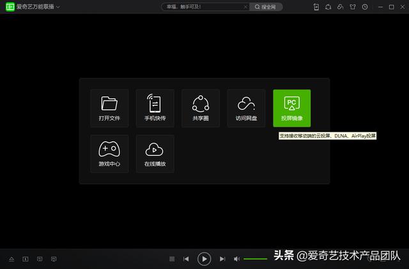Click the eject open-file icon in bottom bar
The image size is (409, 269).
[x=12, y=259]
